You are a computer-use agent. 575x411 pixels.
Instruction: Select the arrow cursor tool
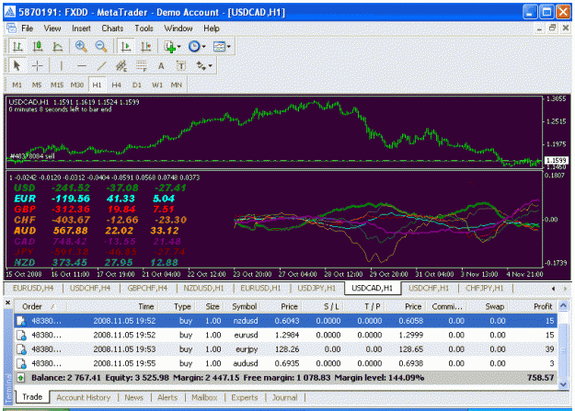click(17, 66)
